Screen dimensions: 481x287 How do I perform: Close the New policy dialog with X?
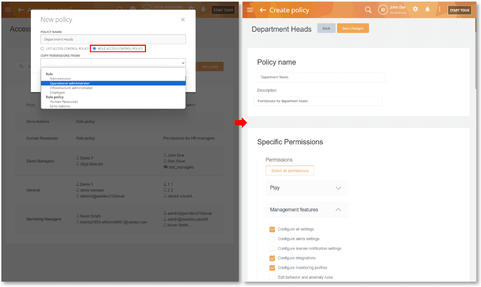(183, 20)
